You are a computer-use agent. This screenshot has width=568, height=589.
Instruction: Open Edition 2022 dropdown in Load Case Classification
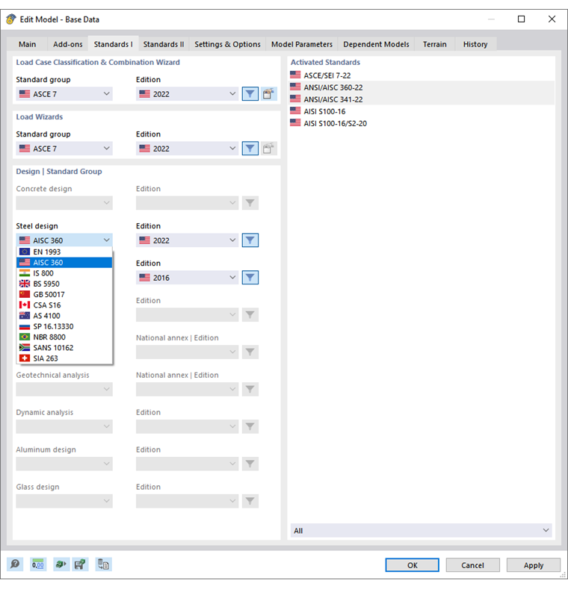(188, 94)
